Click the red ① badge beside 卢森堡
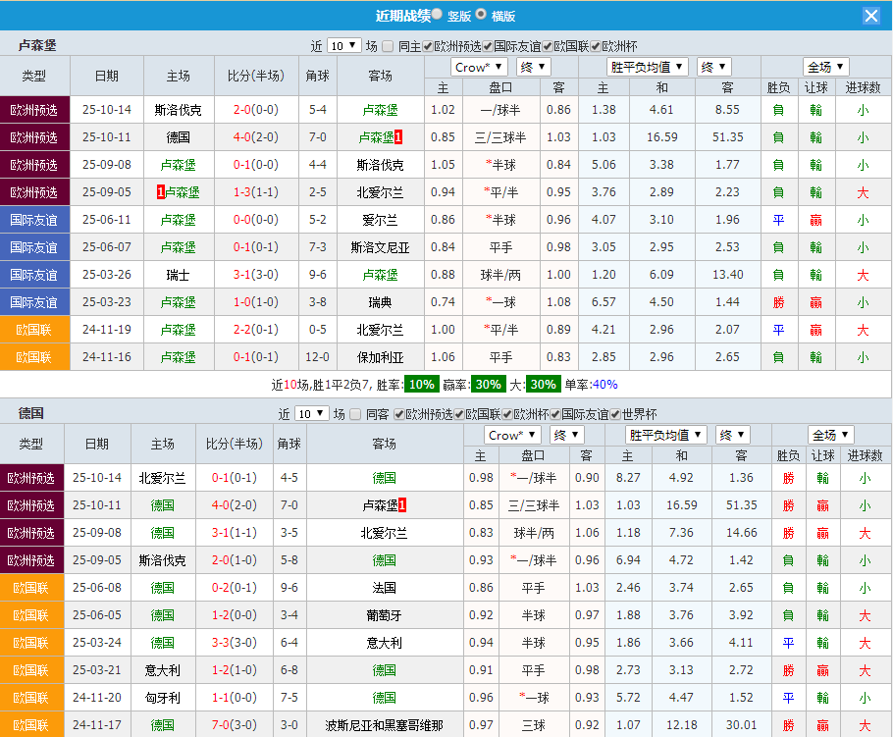The image size is (893, 737). 398,138
